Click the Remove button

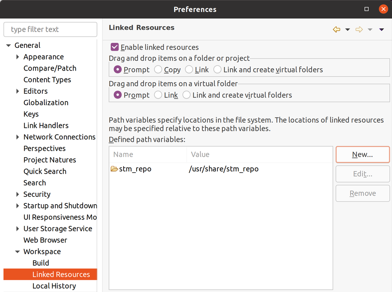coord(363,193)
